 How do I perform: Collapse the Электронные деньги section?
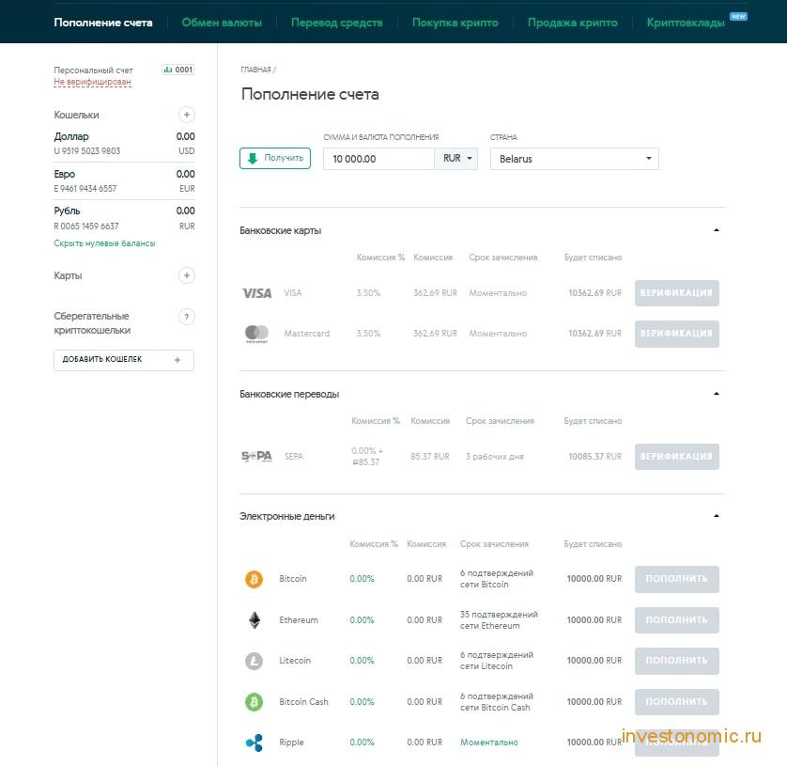coord(717,516)
